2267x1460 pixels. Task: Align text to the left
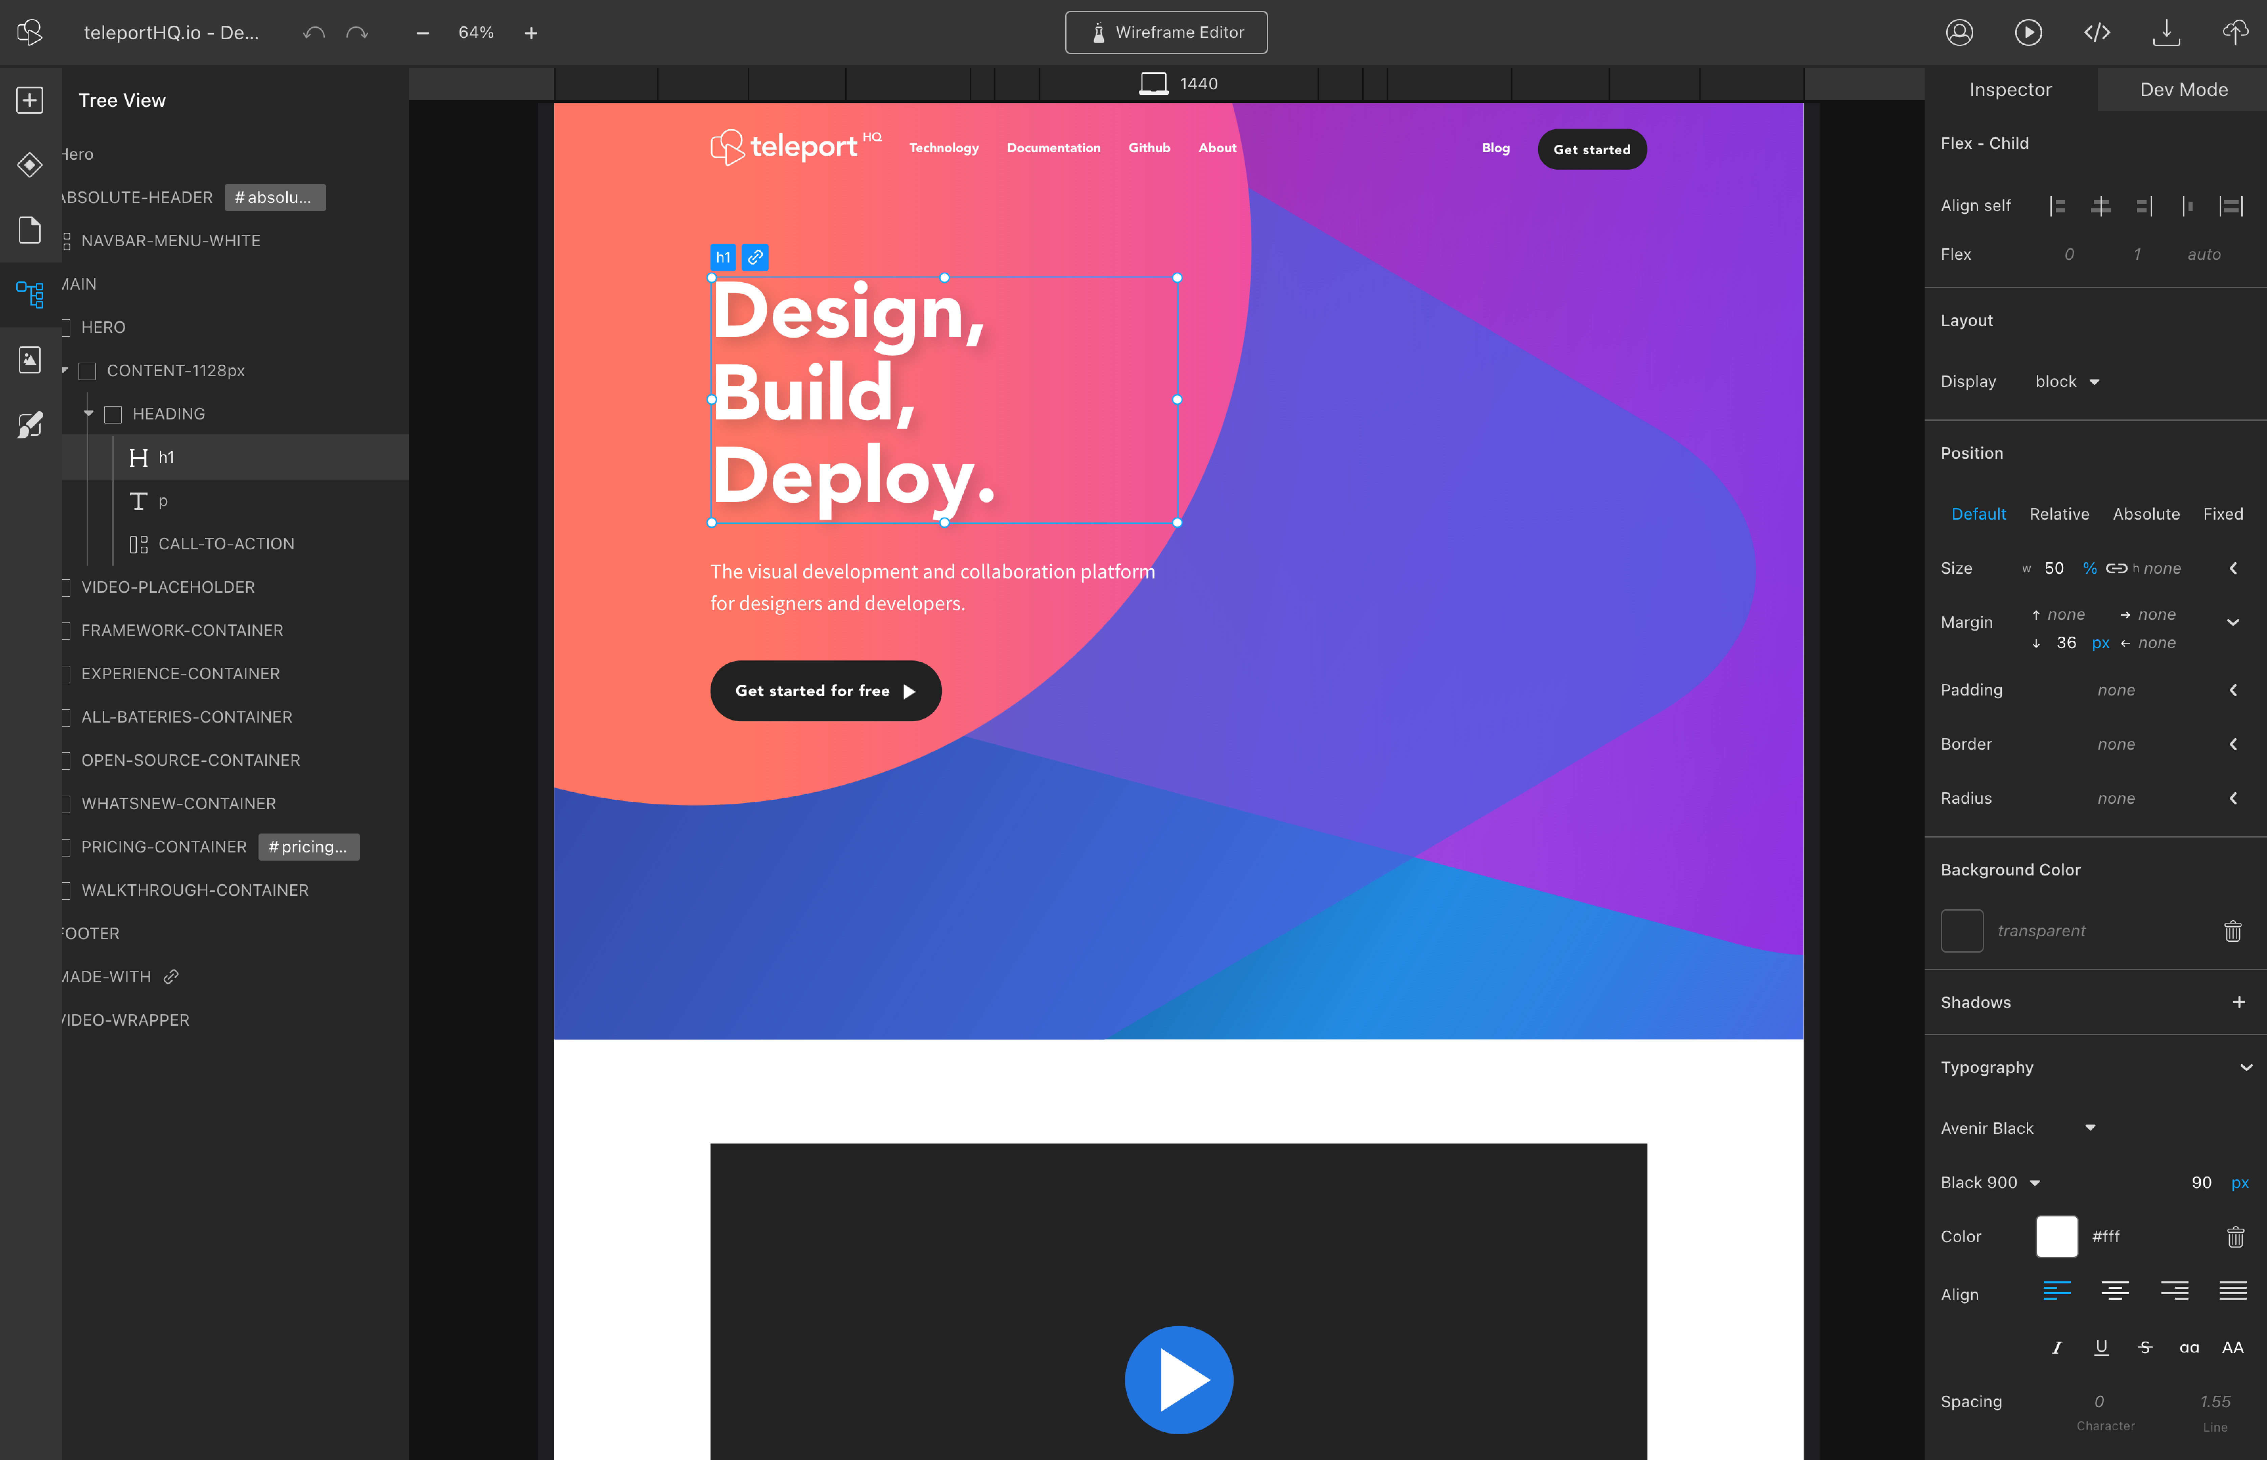pos(2057,1290)
